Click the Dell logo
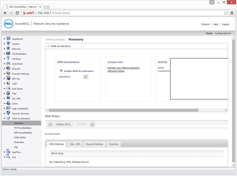Image resolution: width=237 pixels, height=176 pixels. pyautogui.click(x=8, y=24)
